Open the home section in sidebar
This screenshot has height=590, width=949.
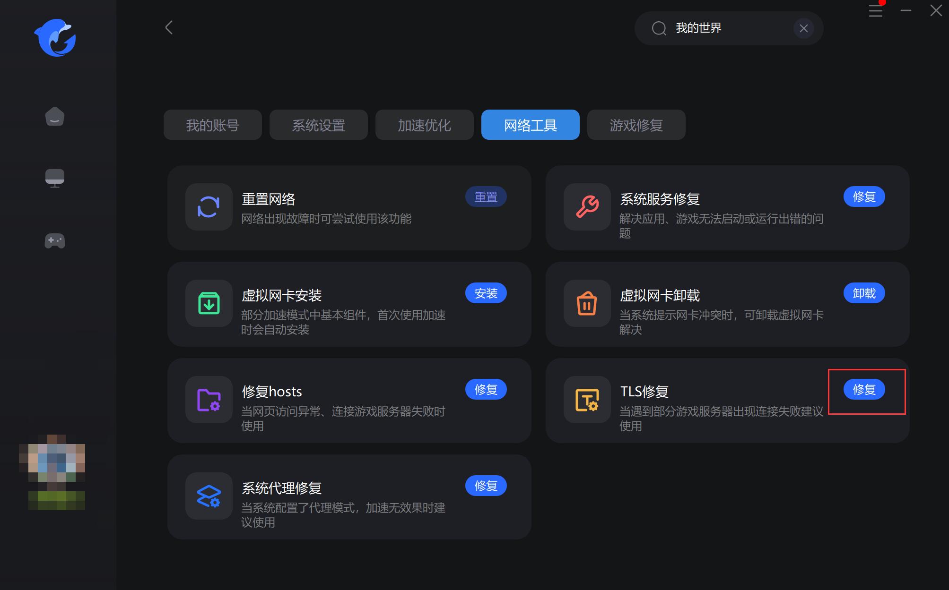pyautogui.click(x=54, y=116)
